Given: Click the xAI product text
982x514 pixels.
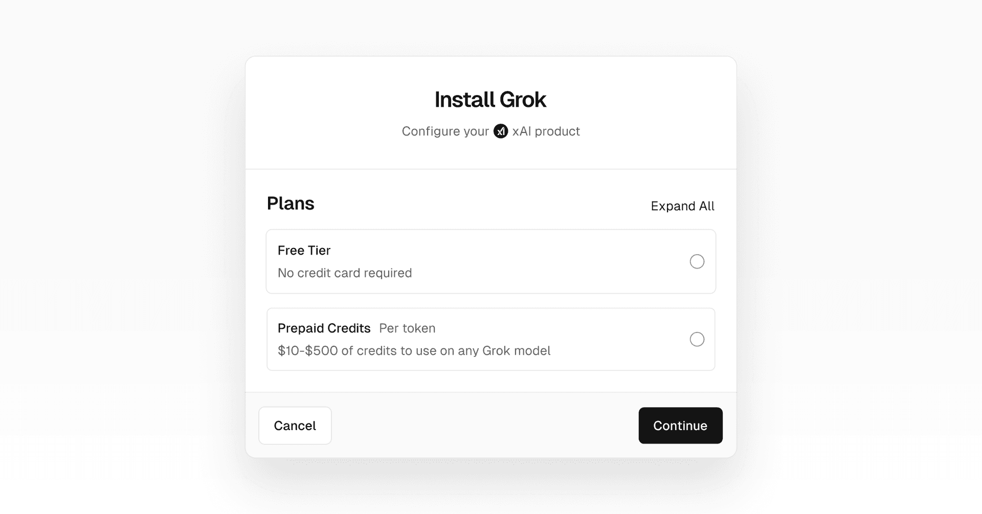Looking at the screenshot, I should click(546, 131).
